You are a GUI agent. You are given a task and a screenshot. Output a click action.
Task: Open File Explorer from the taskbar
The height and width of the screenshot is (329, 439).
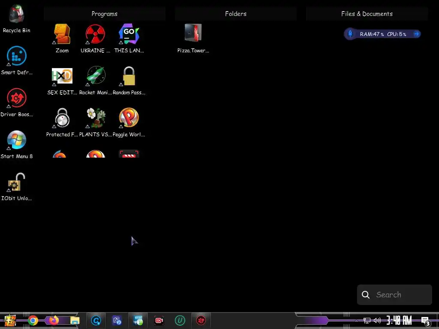(75, 320)
